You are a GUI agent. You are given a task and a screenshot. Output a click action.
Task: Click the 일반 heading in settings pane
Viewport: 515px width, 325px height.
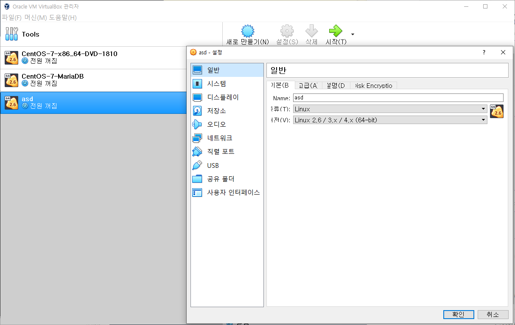pos(278,71)
